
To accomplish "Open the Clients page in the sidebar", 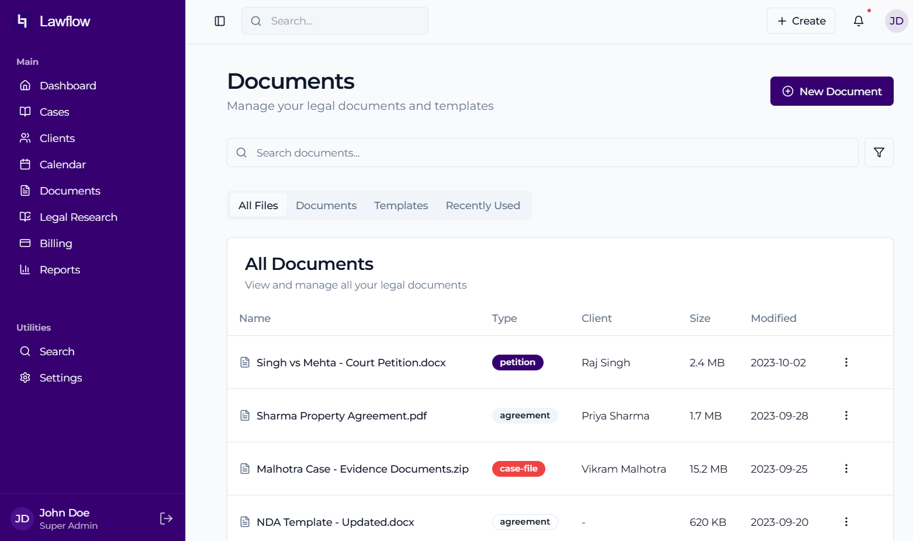I will [x=57, y=138].
